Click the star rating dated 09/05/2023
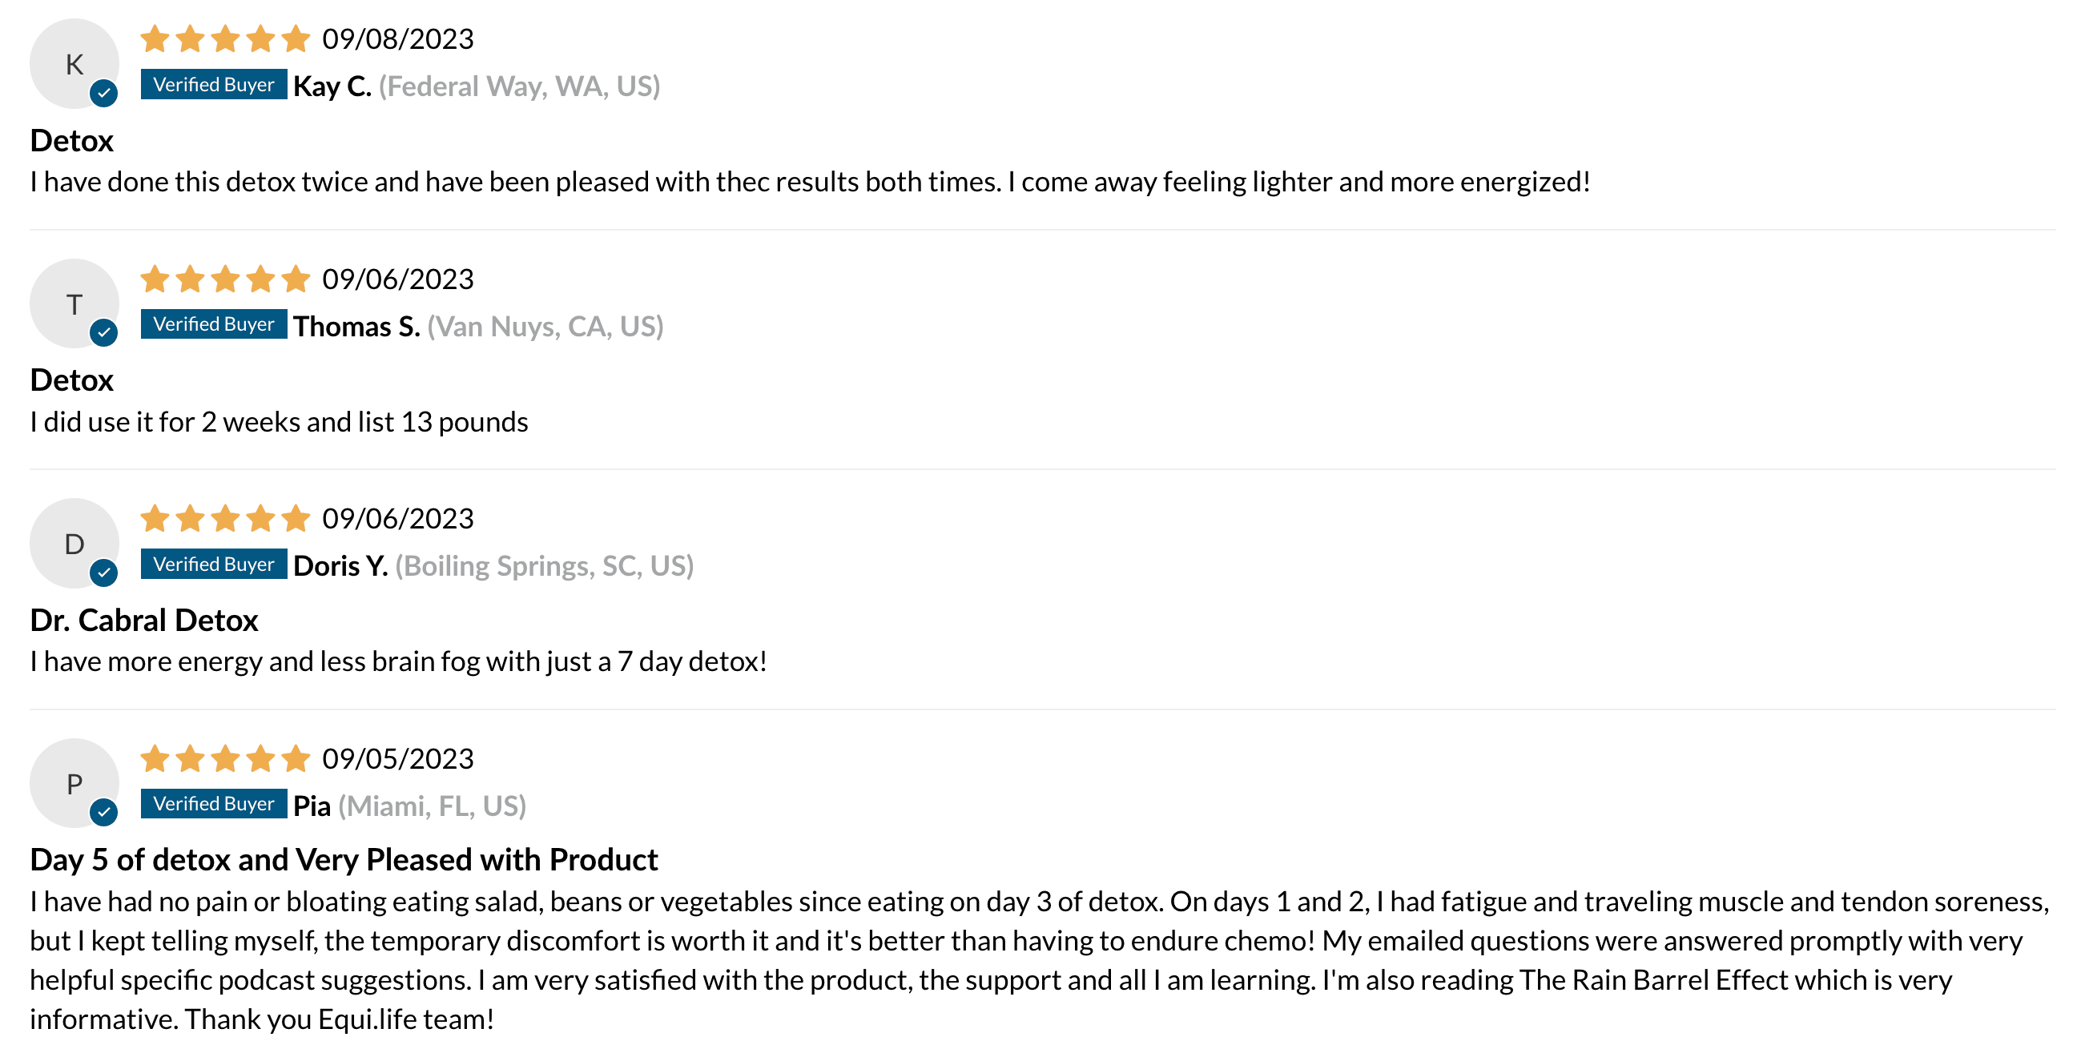The image size is (2081, 1057). [x=225, y=758]
